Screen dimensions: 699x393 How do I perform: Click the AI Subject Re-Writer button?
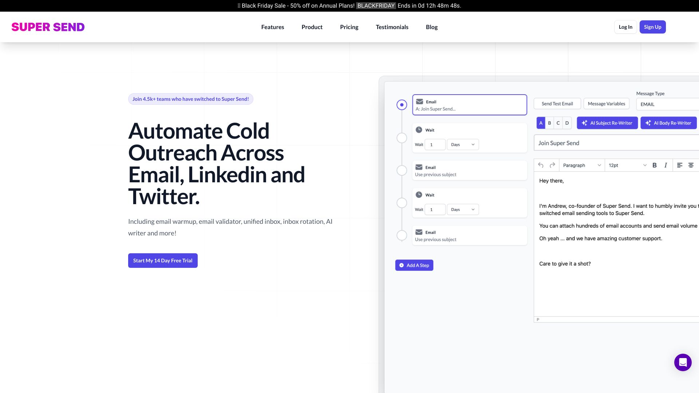[x=607, y=123]
